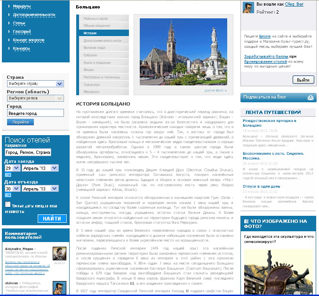Click другие фото link under photo
319x296 pixels.
coord(215,91)
